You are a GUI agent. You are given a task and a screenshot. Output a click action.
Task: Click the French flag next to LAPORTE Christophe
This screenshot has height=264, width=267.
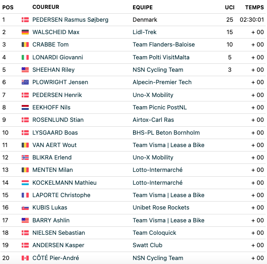click(25, 195)
